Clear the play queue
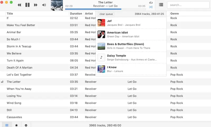The width and height of the screenshot is (211, 127). pos(106,14)
